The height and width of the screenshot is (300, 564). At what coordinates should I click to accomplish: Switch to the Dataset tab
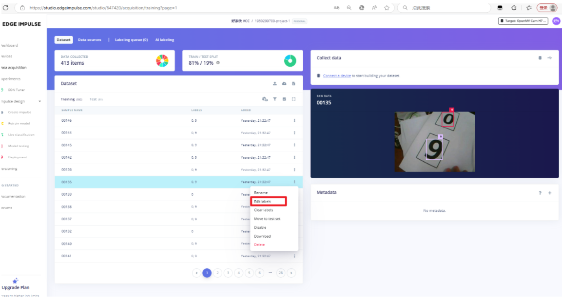[64, 40]
